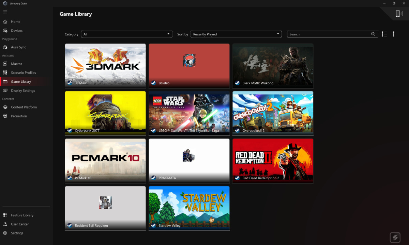Open the three-dot more options menu

pos(394,34)
